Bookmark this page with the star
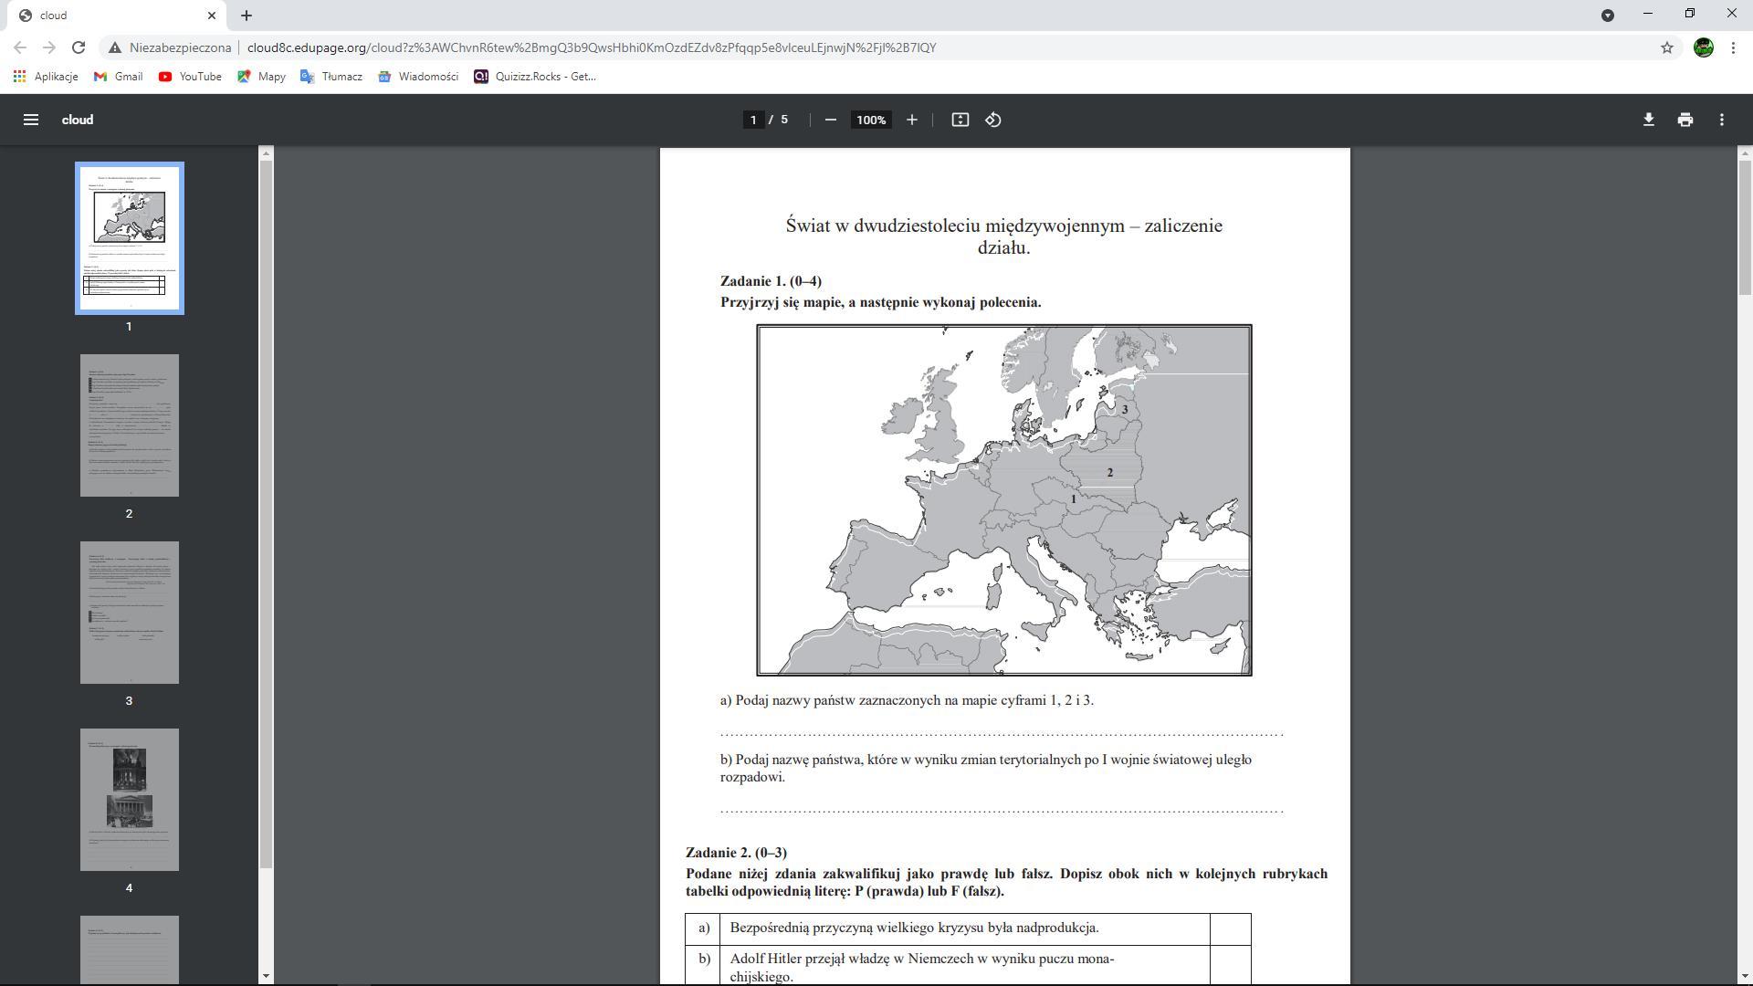The image size is (1753, 986). (x=1667, y=47)
